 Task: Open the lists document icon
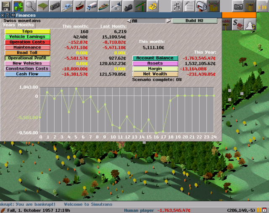[x=189, y=6]
